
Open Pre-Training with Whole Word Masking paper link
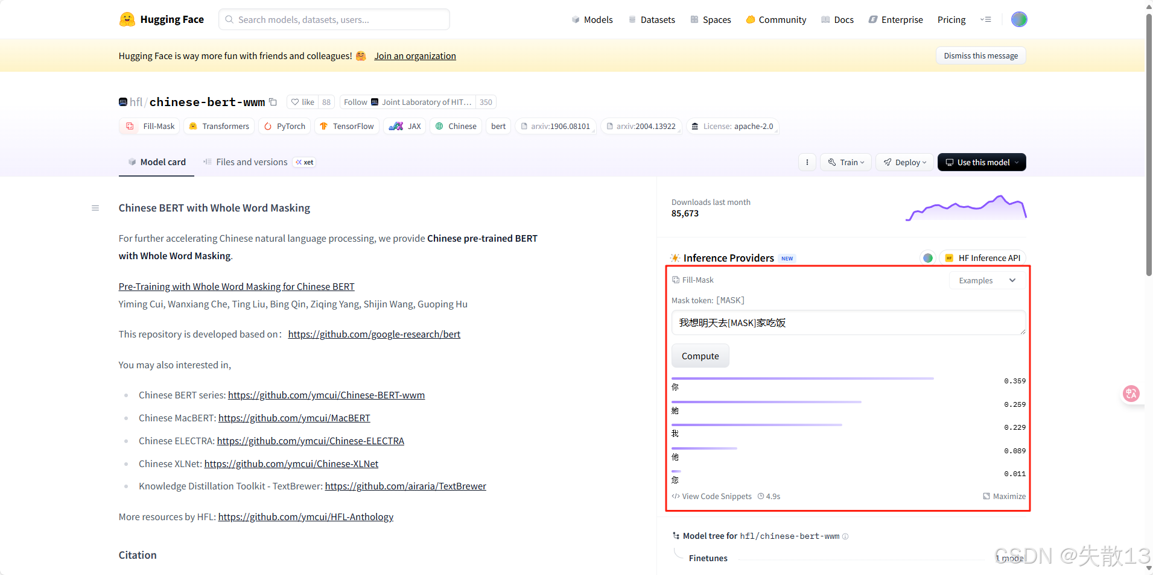click(237, 286)
